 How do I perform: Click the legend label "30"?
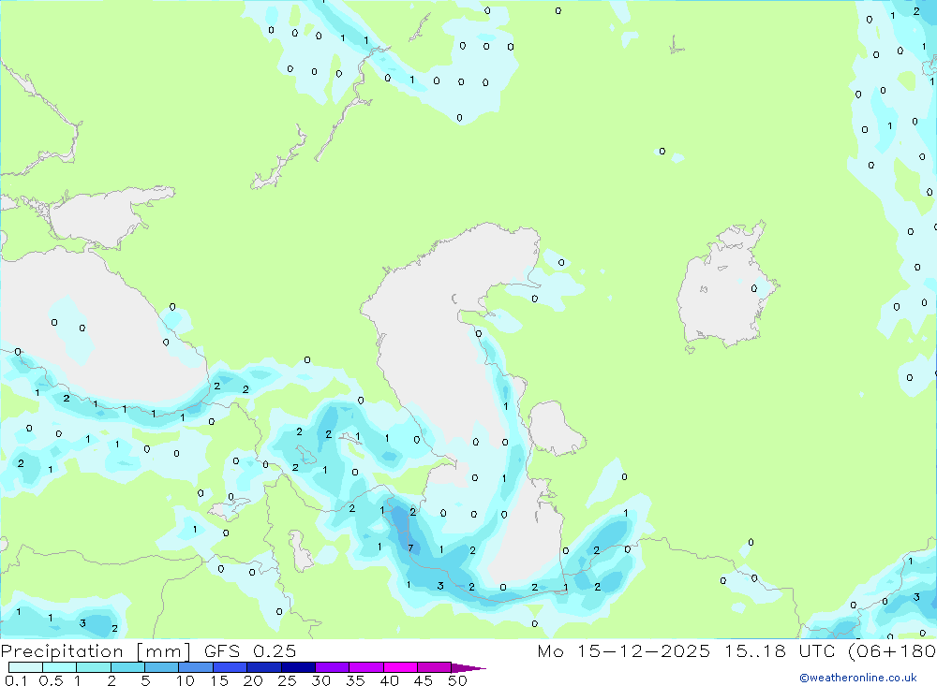320,680
